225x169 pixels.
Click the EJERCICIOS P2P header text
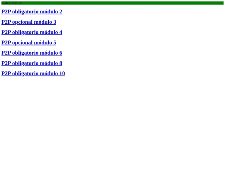[12, 3]
